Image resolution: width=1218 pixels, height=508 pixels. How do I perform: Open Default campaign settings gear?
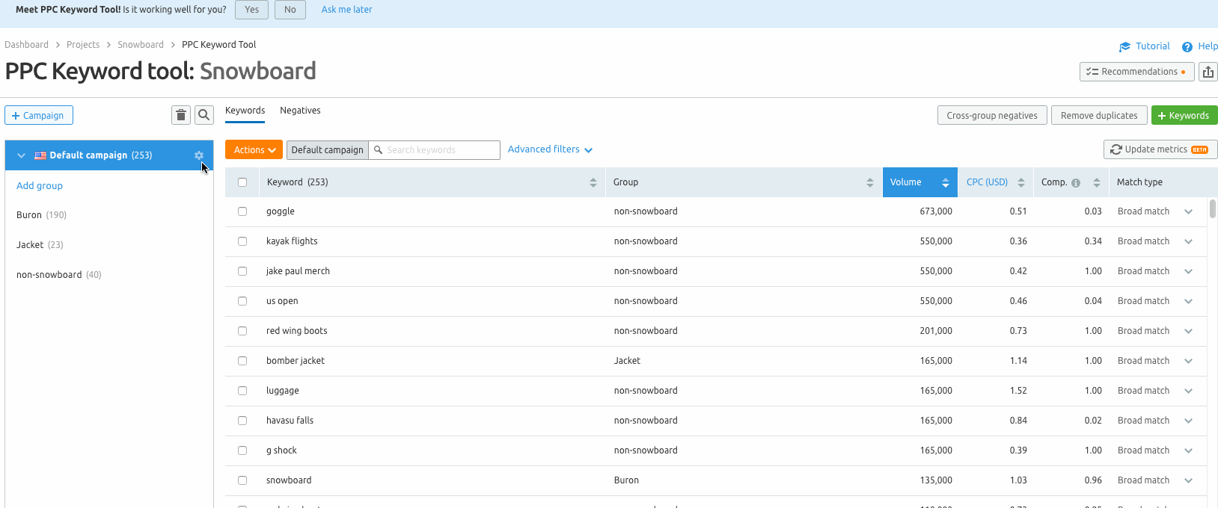199,155
